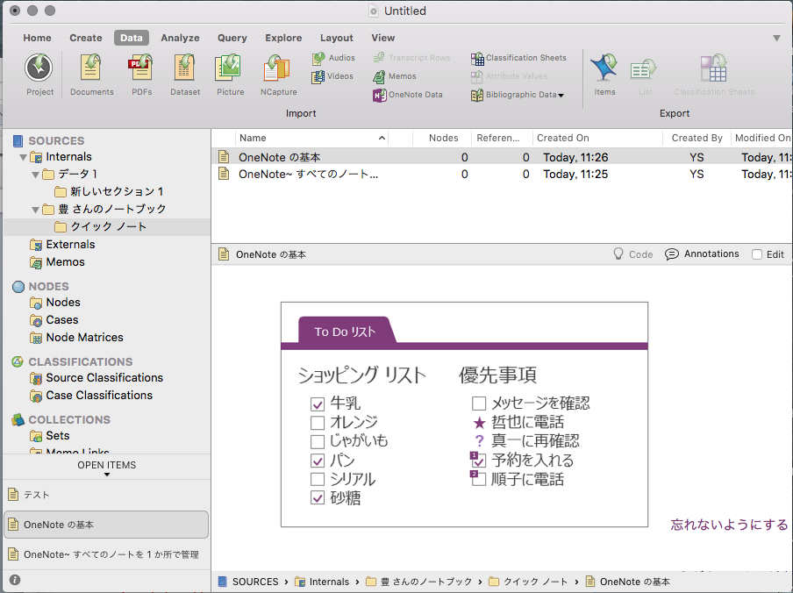
Task: Sort by Nodes column header
Action: tap(443, 138)
